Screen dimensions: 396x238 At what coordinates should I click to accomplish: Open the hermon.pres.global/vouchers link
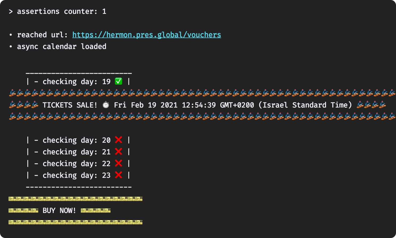(x=146, y=35)
